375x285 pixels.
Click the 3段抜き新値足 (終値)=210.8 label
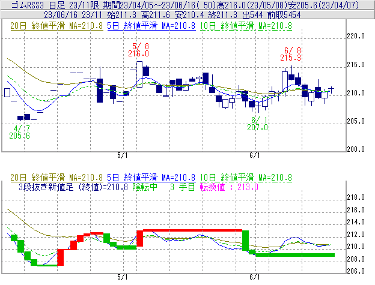pyautogui.click(x=73, y=187)
